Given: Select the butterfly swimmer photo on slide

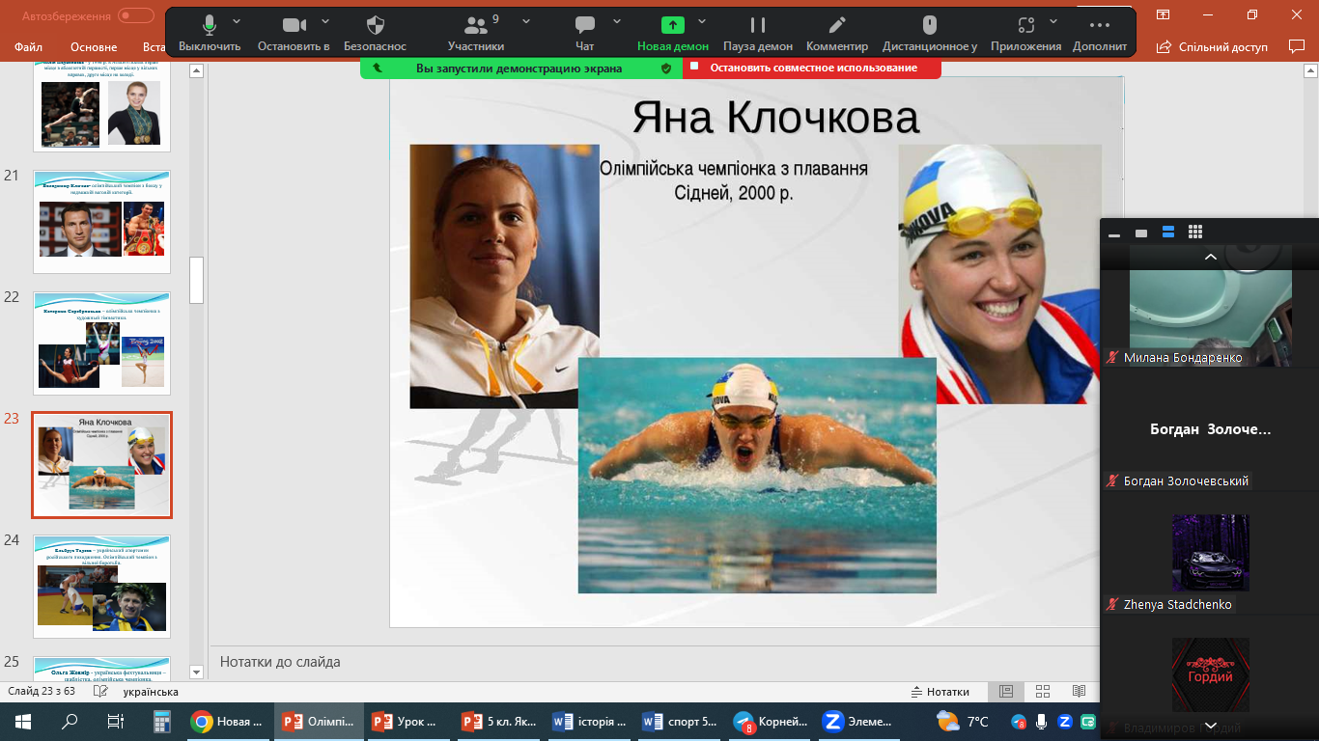Looking at the screenshot, I should pyautogui.click(x=757, y=475).
